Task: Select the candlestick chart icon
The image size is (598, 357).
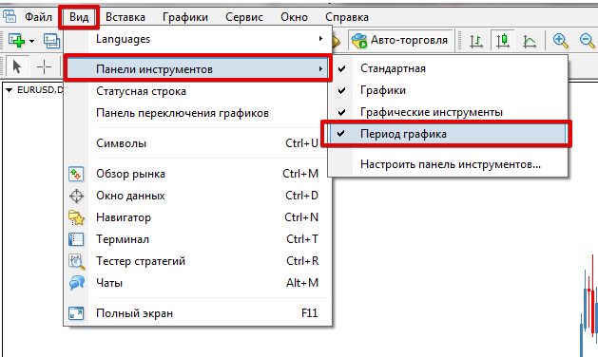Action: (x=503, y=40)
